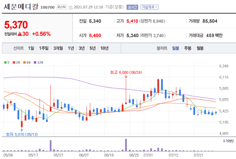Image resolution: width=236 pixels, height=159 pixels.
Task: Switch to 일봉 daily candle chart
Action: coord(175,48)
